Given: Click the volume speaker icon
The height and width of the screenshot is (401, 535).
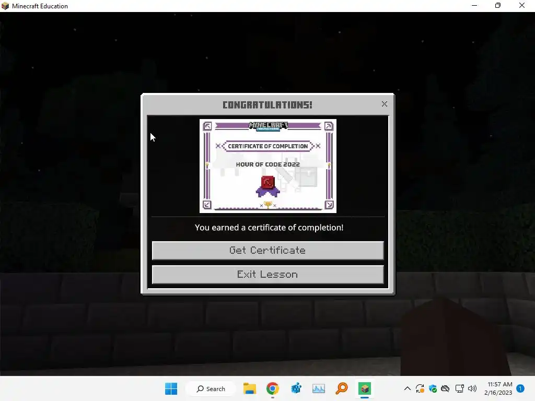Looking at the screenshot, I should [472, 388].
